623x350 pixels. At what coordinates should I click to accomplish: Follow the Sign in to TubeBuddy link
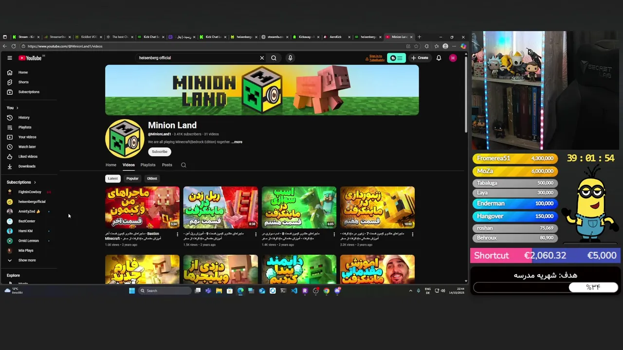pyautogui.click(x=376, y=58)
